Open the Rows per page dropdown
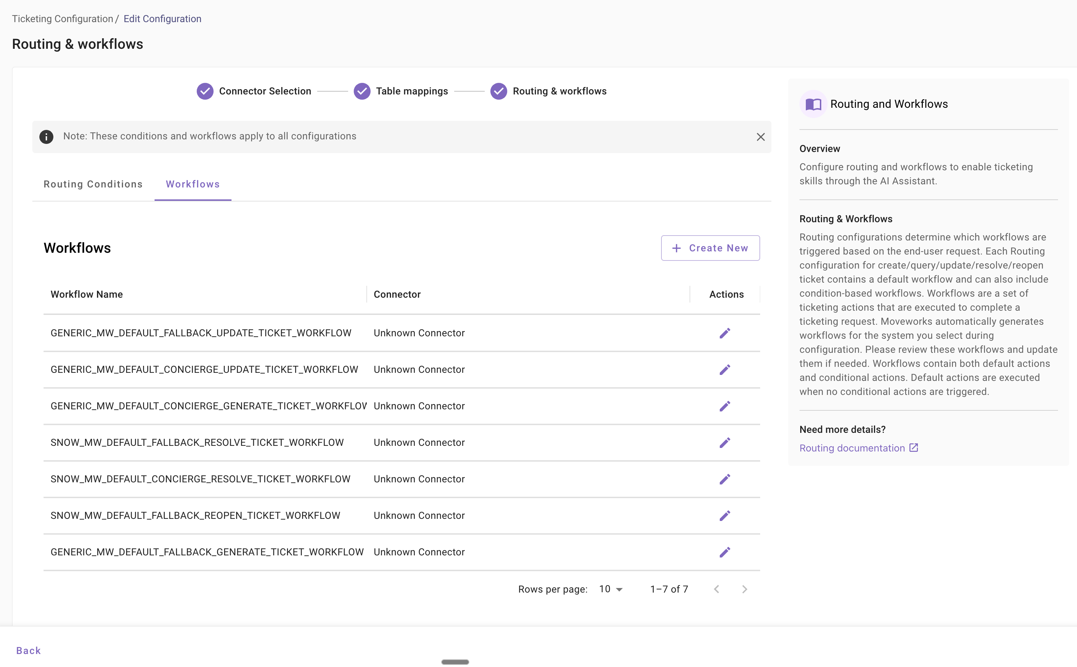 pyautogui.click(x=611, y=589)
